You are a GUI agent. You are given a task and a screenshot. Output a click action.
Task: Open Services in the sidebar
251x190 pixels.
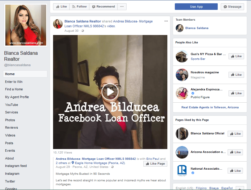tap(11, 112)
